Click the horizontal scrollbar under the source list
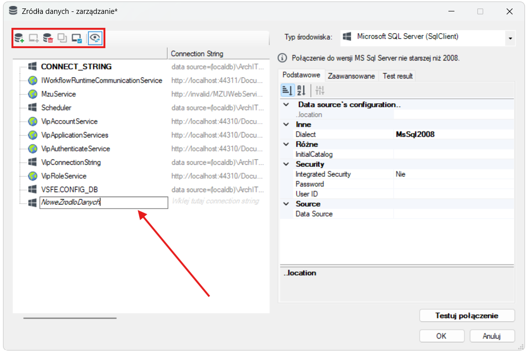 pos(70,318)
